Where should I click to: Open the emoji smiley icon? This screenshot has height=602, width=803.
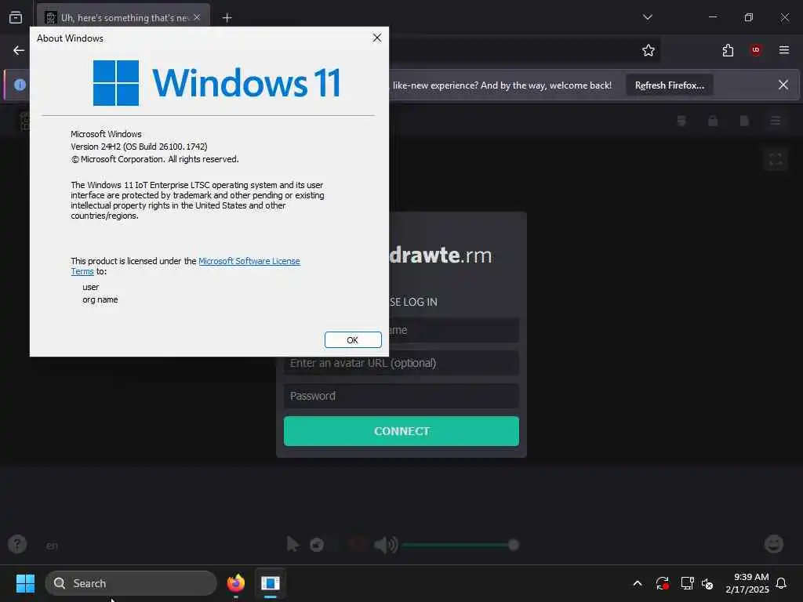[774, 544]
